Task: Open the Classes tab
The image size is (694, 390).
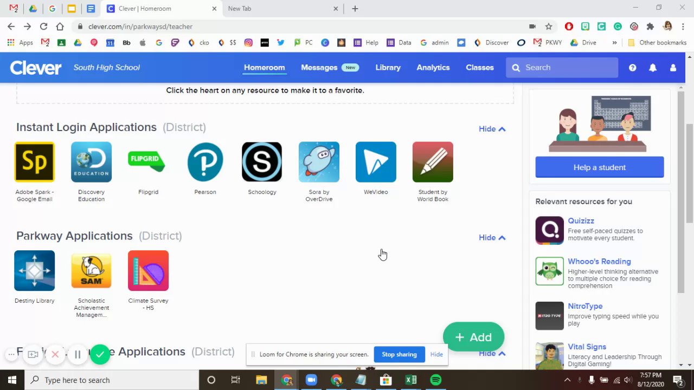Action: click(x=480, y=68)
